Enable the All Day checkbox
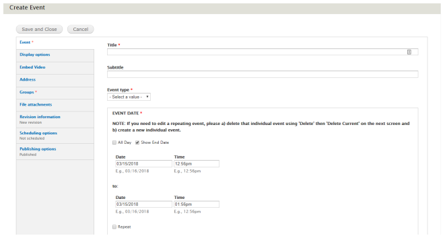 pyautogui.click(x=114, y=143)
